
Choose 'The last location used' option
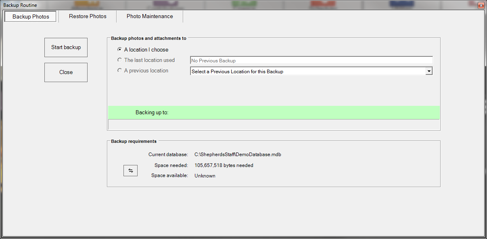[119, 60]
